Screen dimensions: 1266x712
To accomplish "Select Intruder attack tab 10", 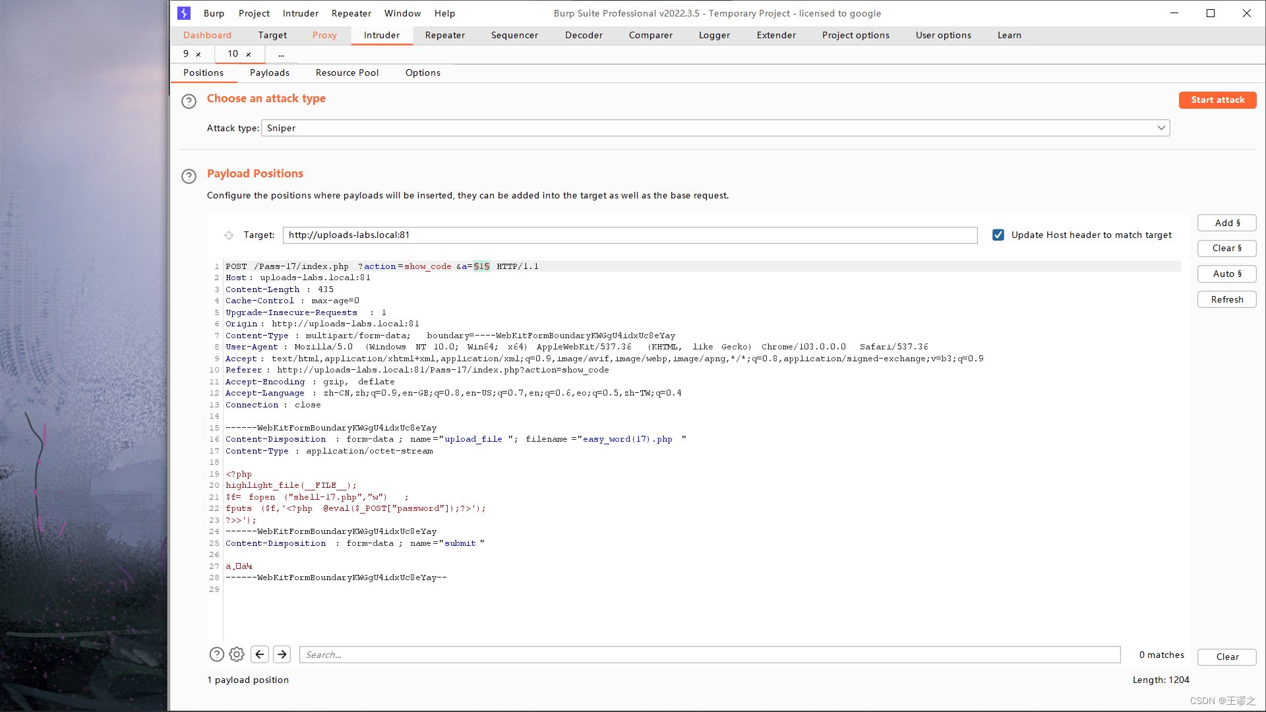I will click(233, 54).
